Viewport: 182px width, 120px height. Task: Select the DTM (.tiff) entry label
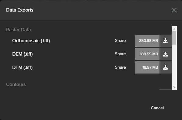22,67
